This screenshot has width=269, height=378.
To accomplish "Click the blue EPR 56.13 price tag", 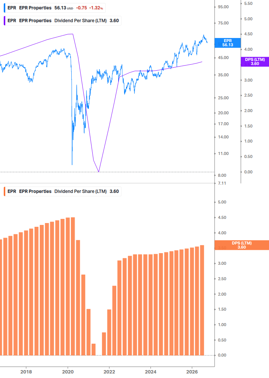I will click(228, 43).
